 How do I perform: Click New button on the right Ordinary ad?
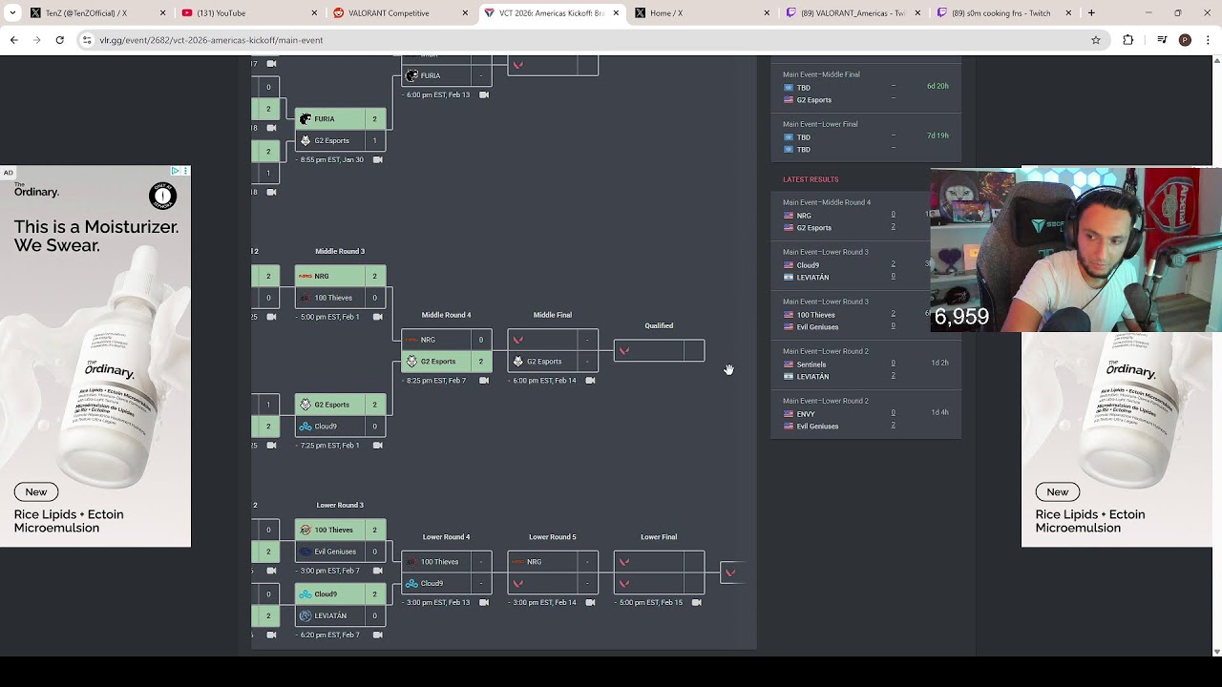[x=1058, y=491]
